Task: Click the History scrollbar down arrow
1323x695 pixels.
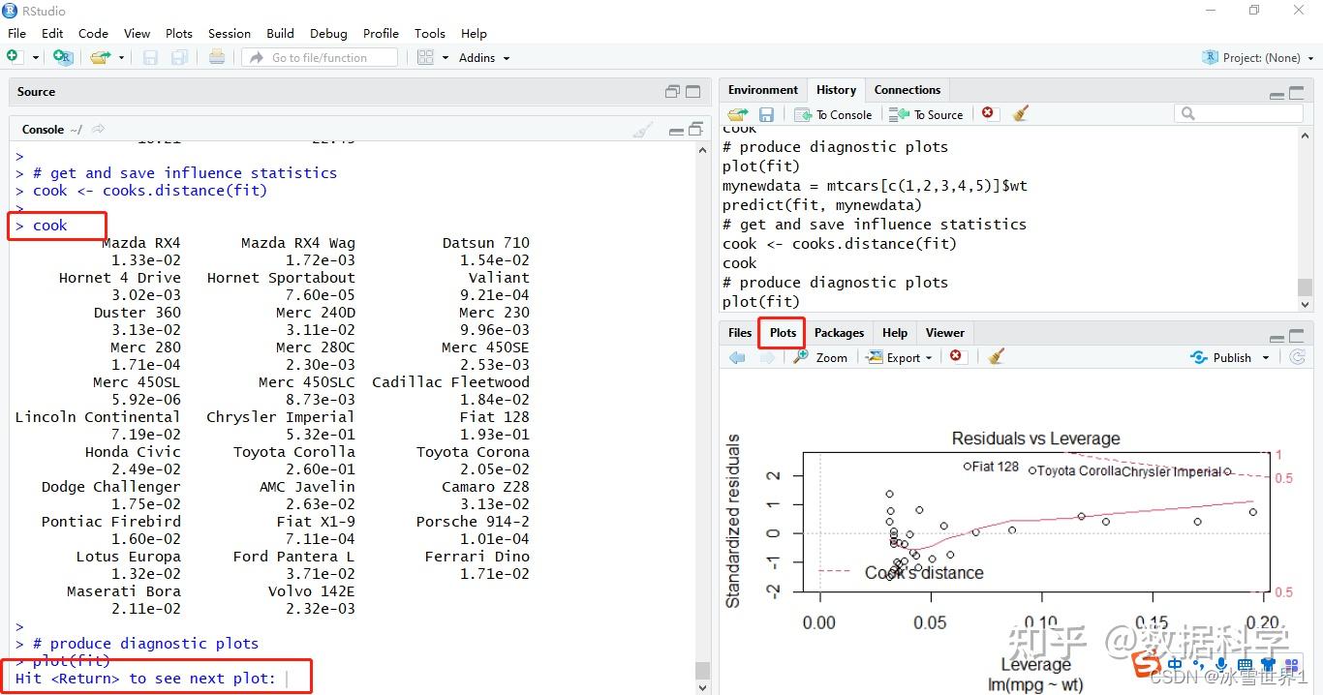Action: click(1305, 304)
